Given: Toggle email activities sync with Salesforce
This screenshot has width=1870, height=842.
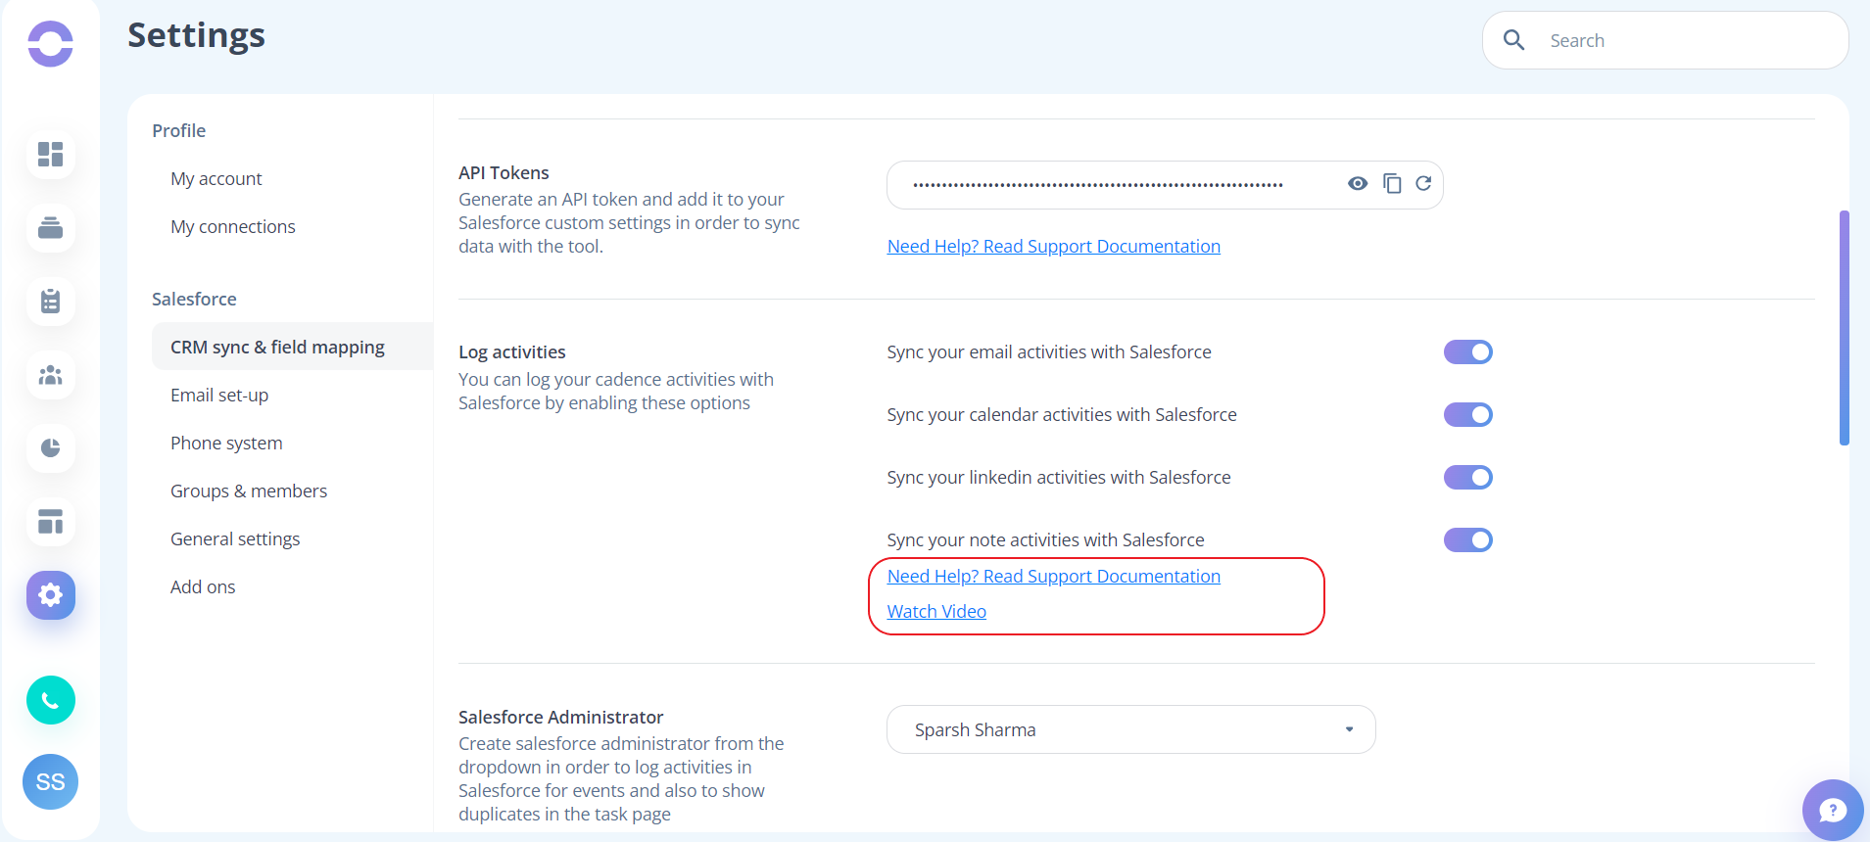Looking at the screenshot, I should point(1467,351).
